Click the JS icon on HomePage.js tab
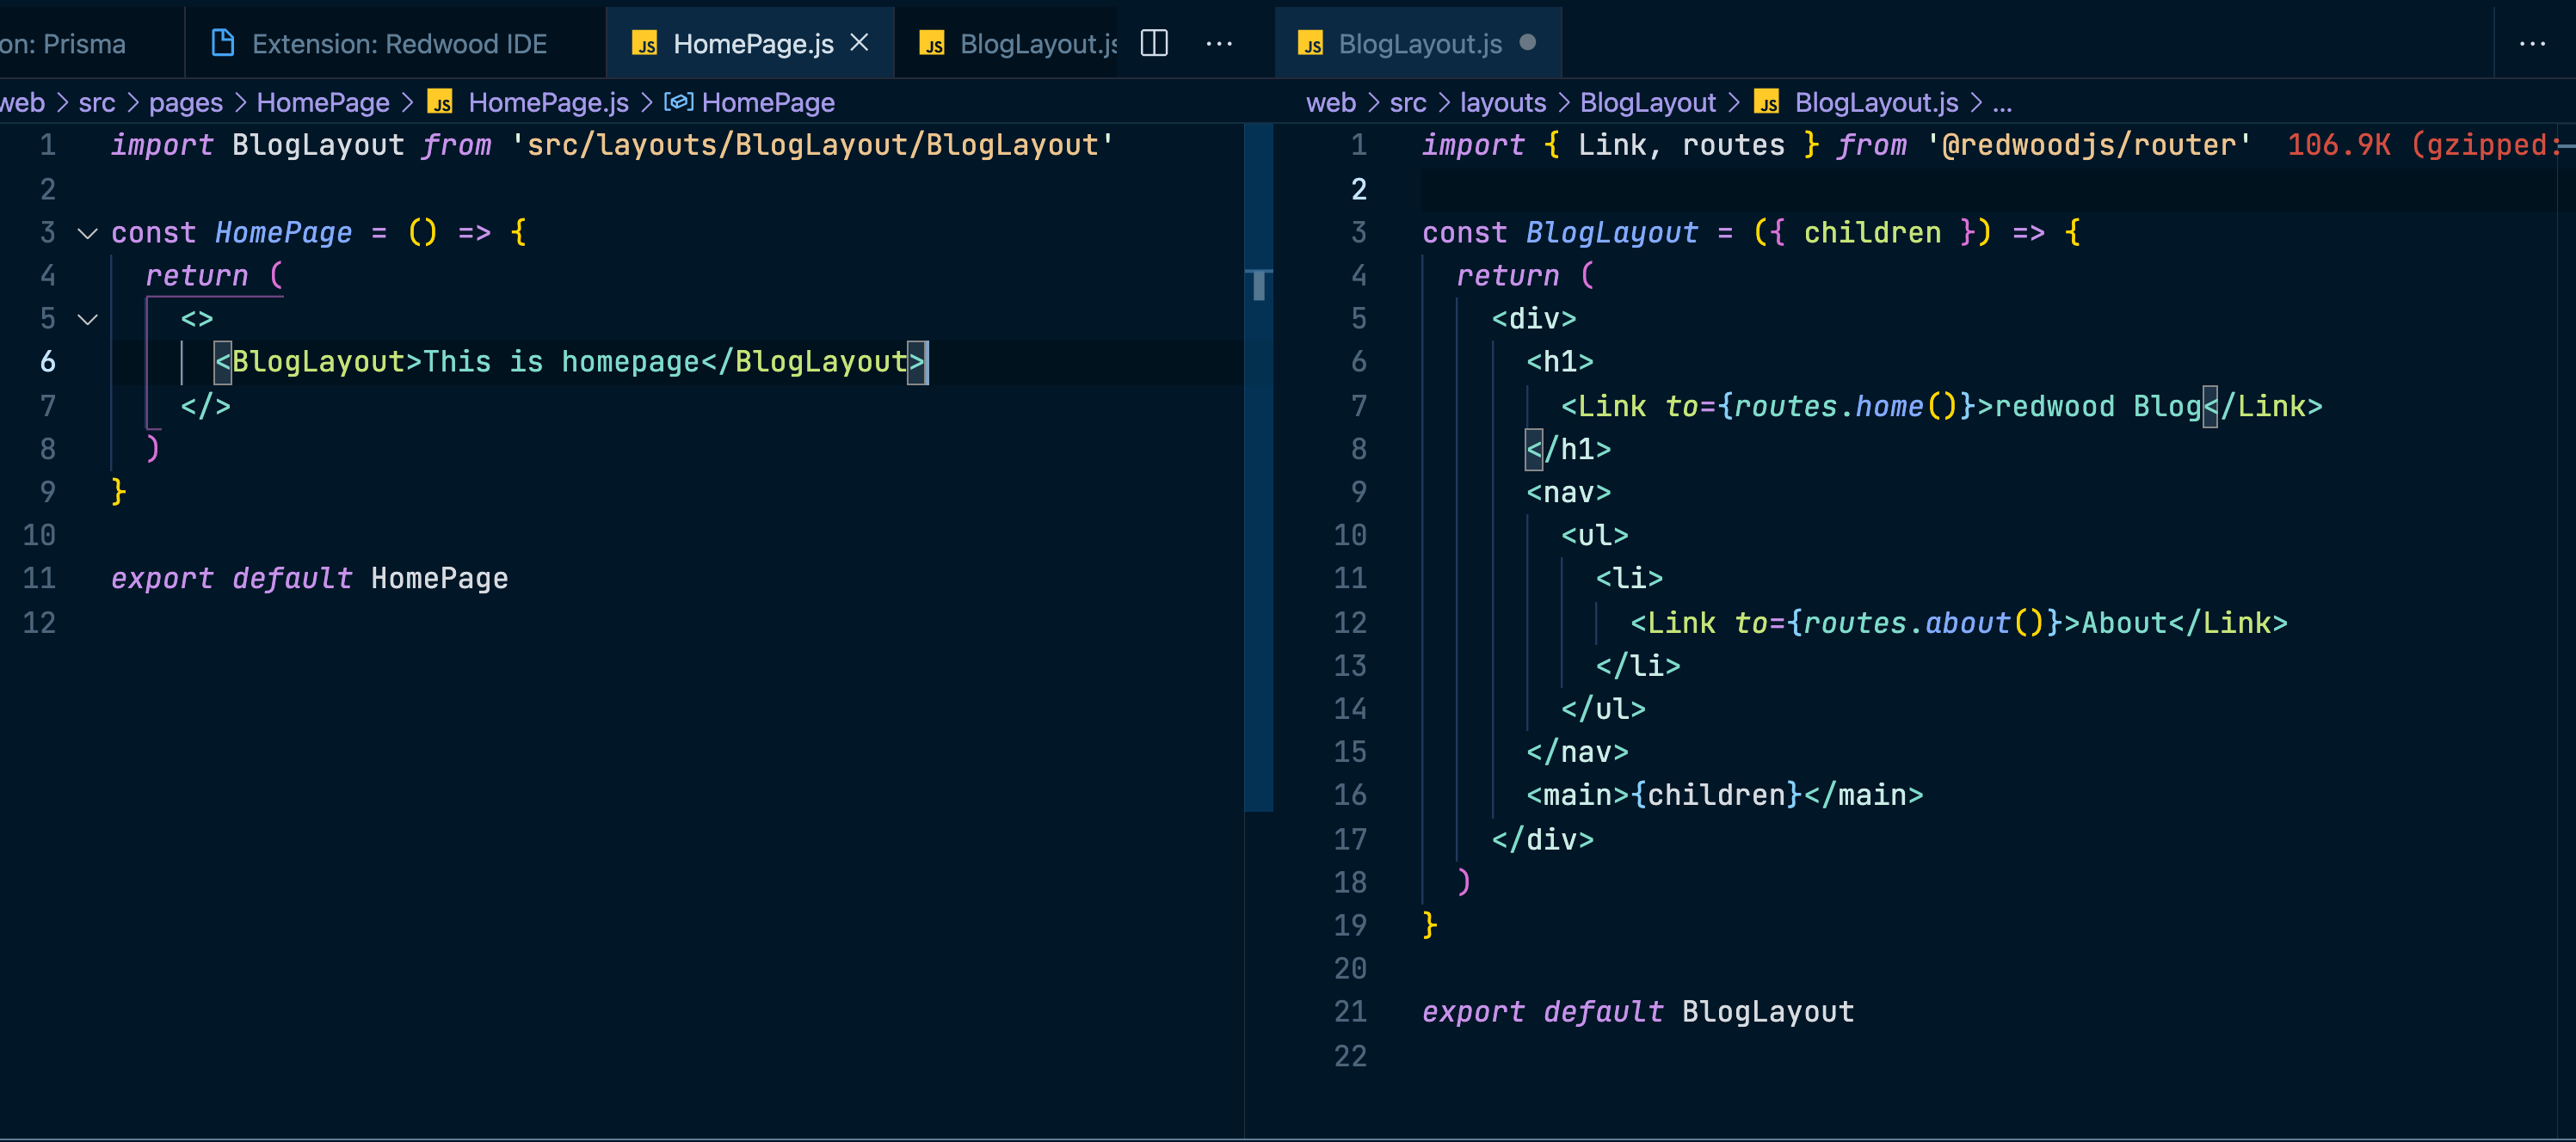Image resolution: width=2576 pixels, height=1142 pixels. pos(645,44)
